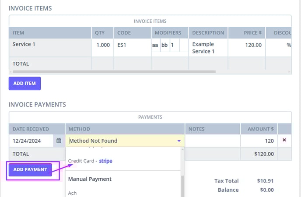301x197 pixels.
Task: Click the ADD PAYMENT button
Action: [30, 169]
